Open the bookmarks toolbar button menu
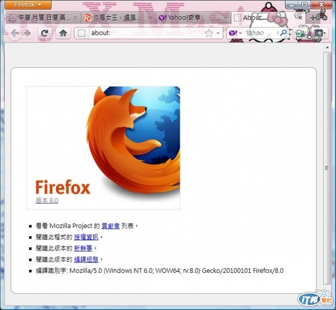The image size is (336, 310). 320,33
